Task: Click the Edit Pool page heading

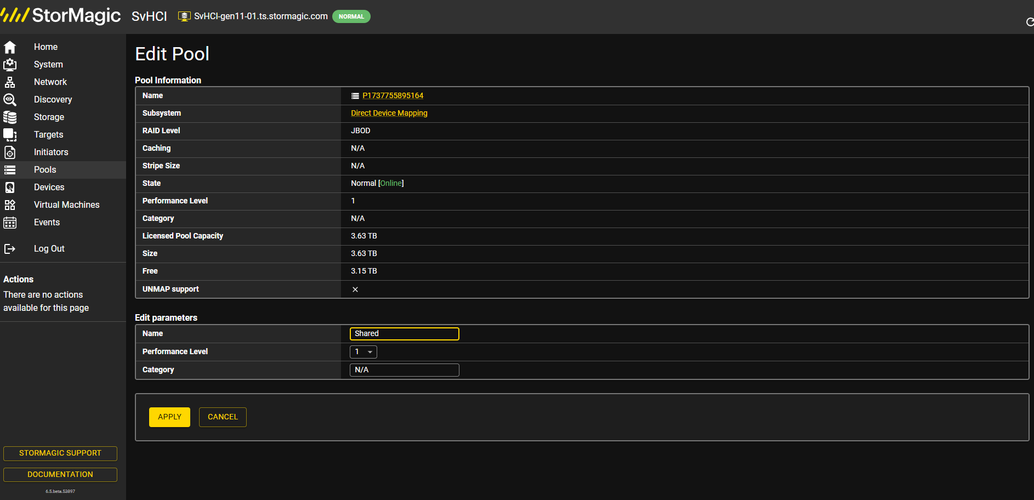Action: pyautogui.click(x=172, y=54)
